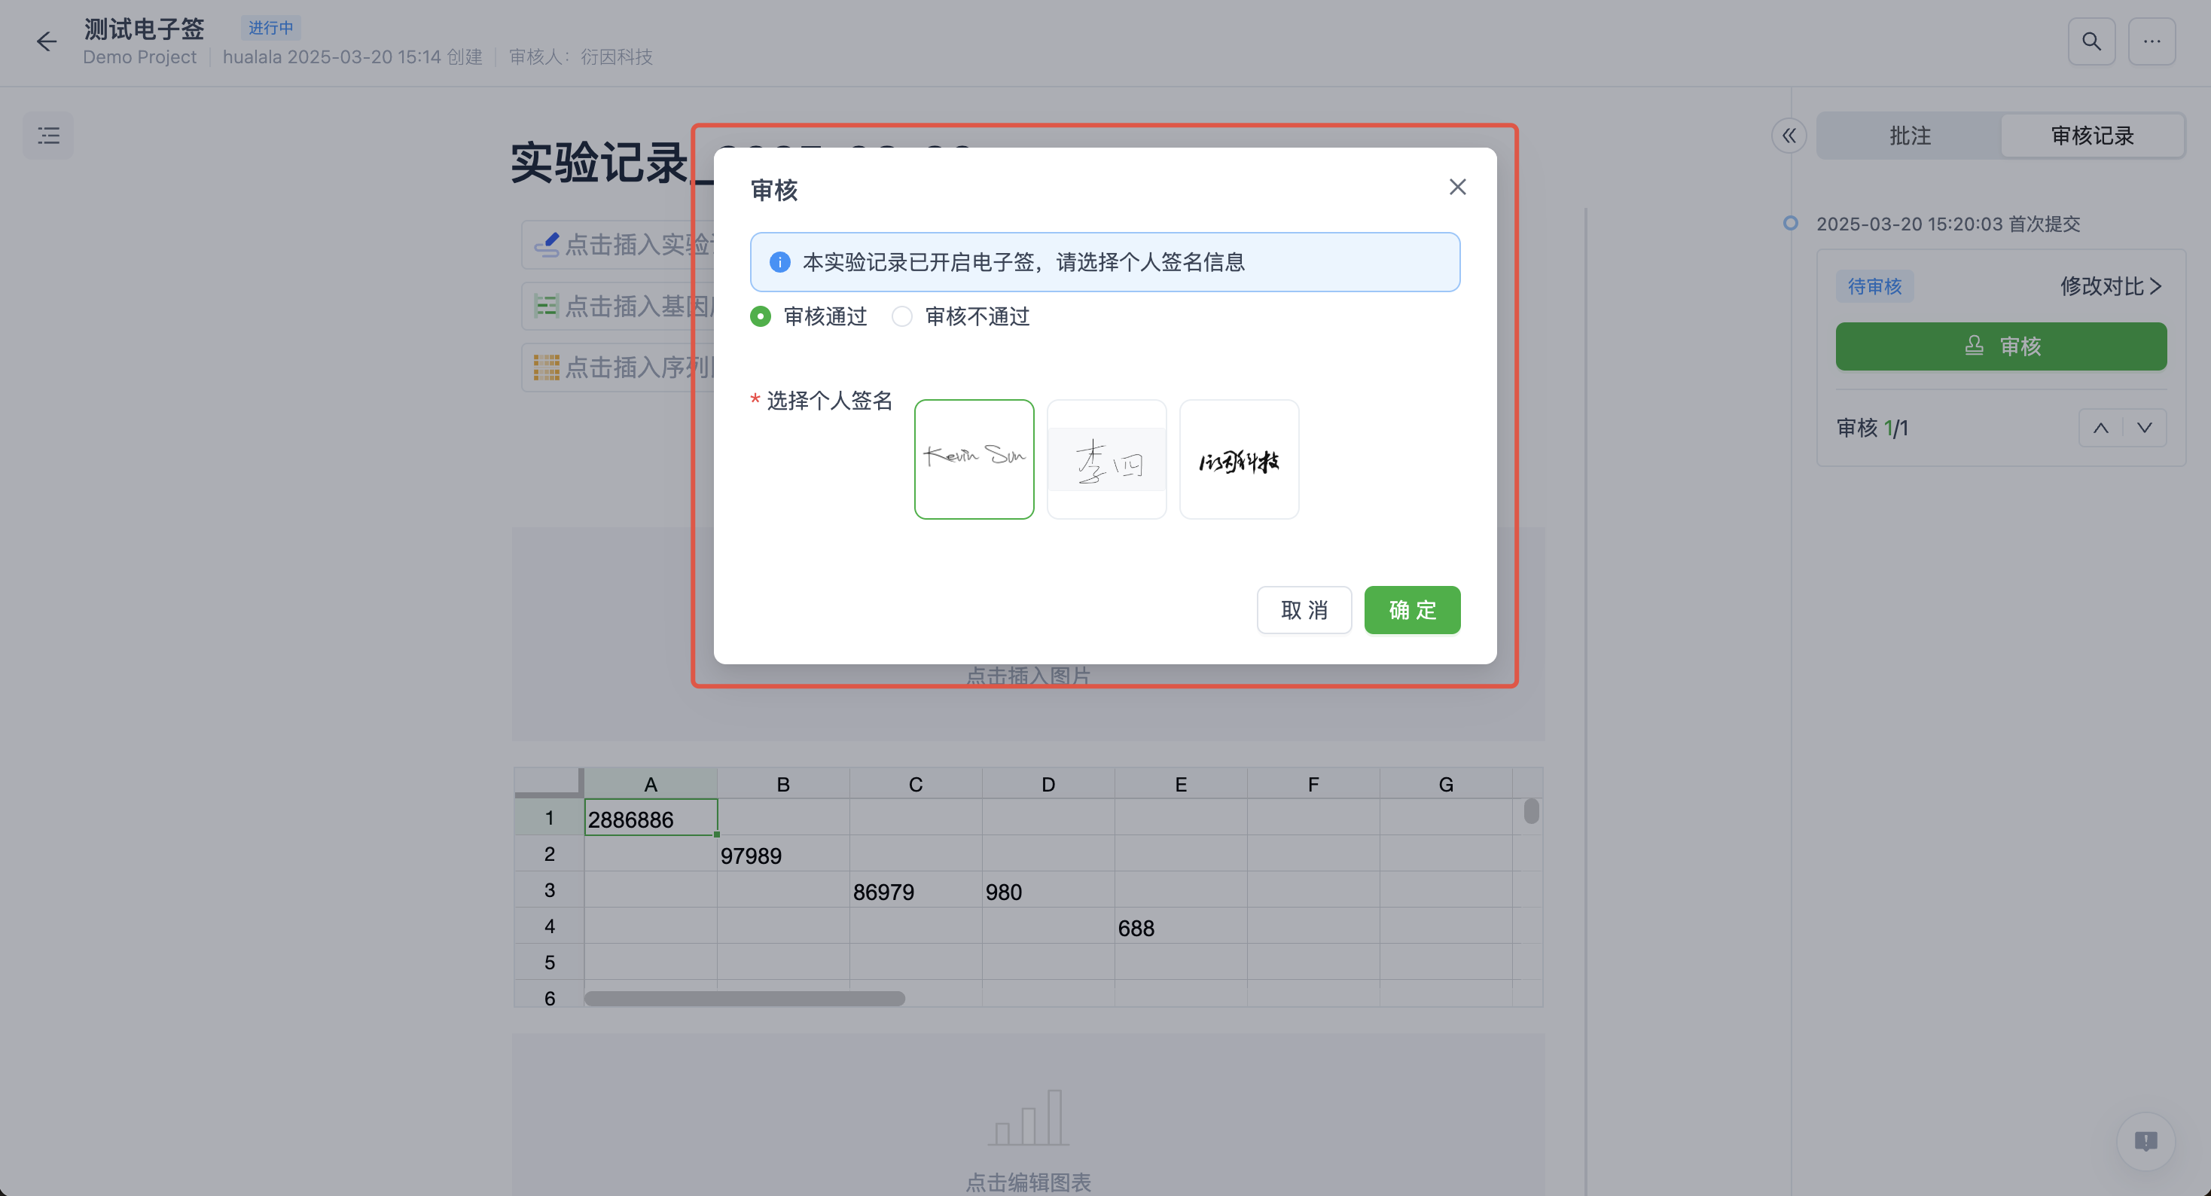This screenshot has width=2211, height=1196.
Task: Go to next review with down chevron
Action: click(x=2143, y=428)
